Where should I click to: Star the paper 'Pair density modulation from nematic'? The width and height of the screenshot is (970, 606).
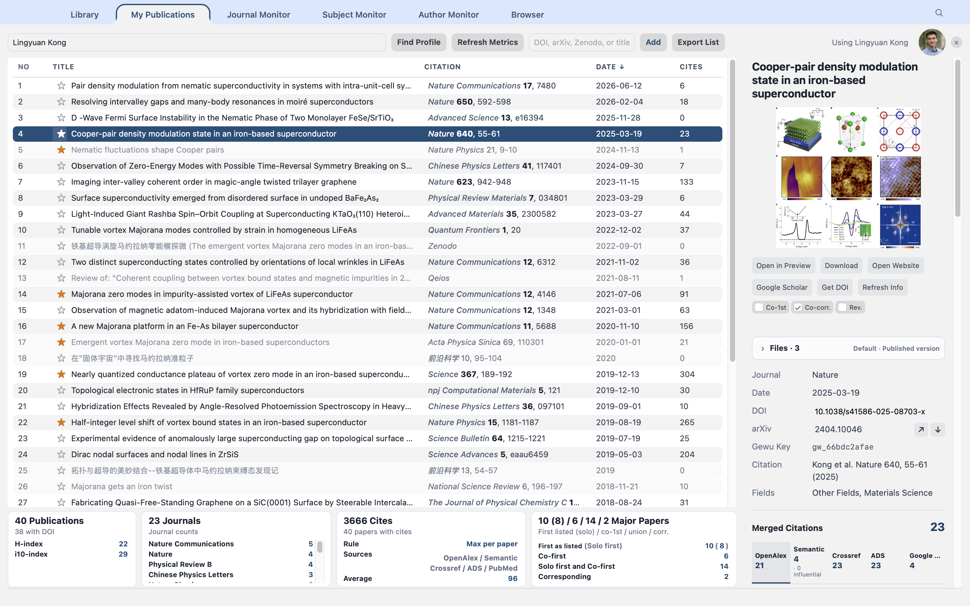(61, 86)
